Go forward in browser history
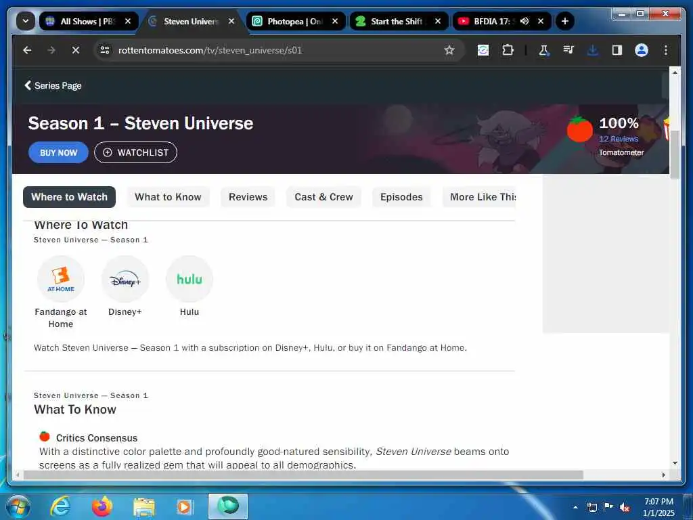Screen dimensions: 693x520 (x=51, y=50)
